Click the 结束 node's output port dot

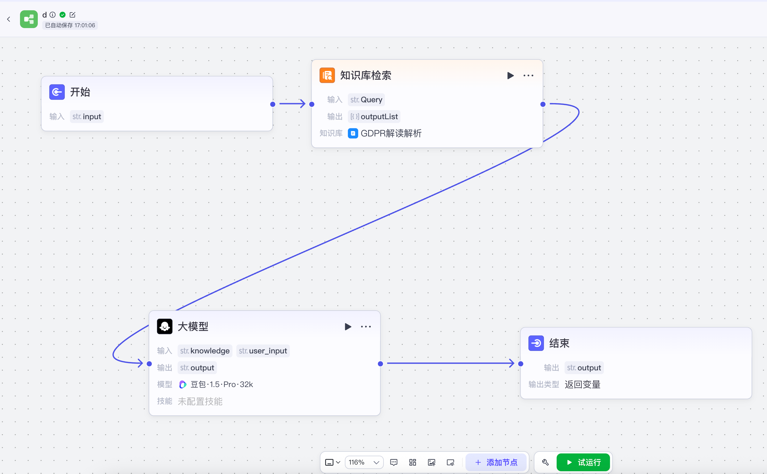pos(521,364)
